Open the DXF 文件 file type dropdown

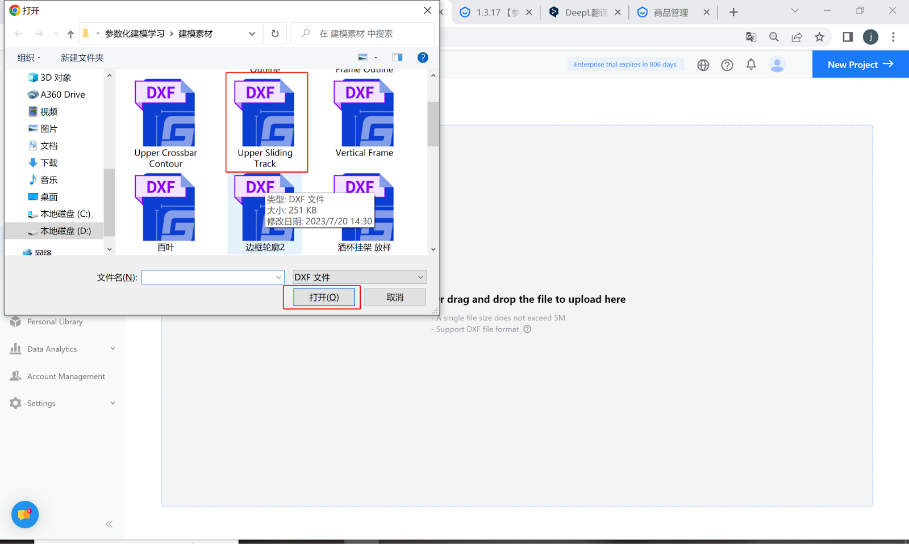tap(359, 277)
